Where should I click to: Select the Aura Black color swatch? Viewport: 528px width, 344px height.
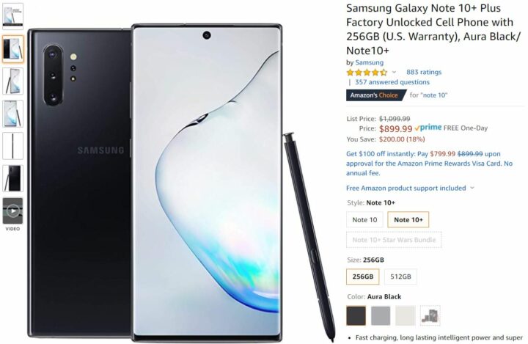click(356, 315)
